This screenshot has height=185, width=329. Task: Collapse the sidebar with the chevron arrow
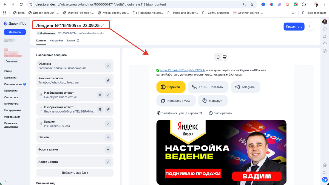click(x=6, y=181)
